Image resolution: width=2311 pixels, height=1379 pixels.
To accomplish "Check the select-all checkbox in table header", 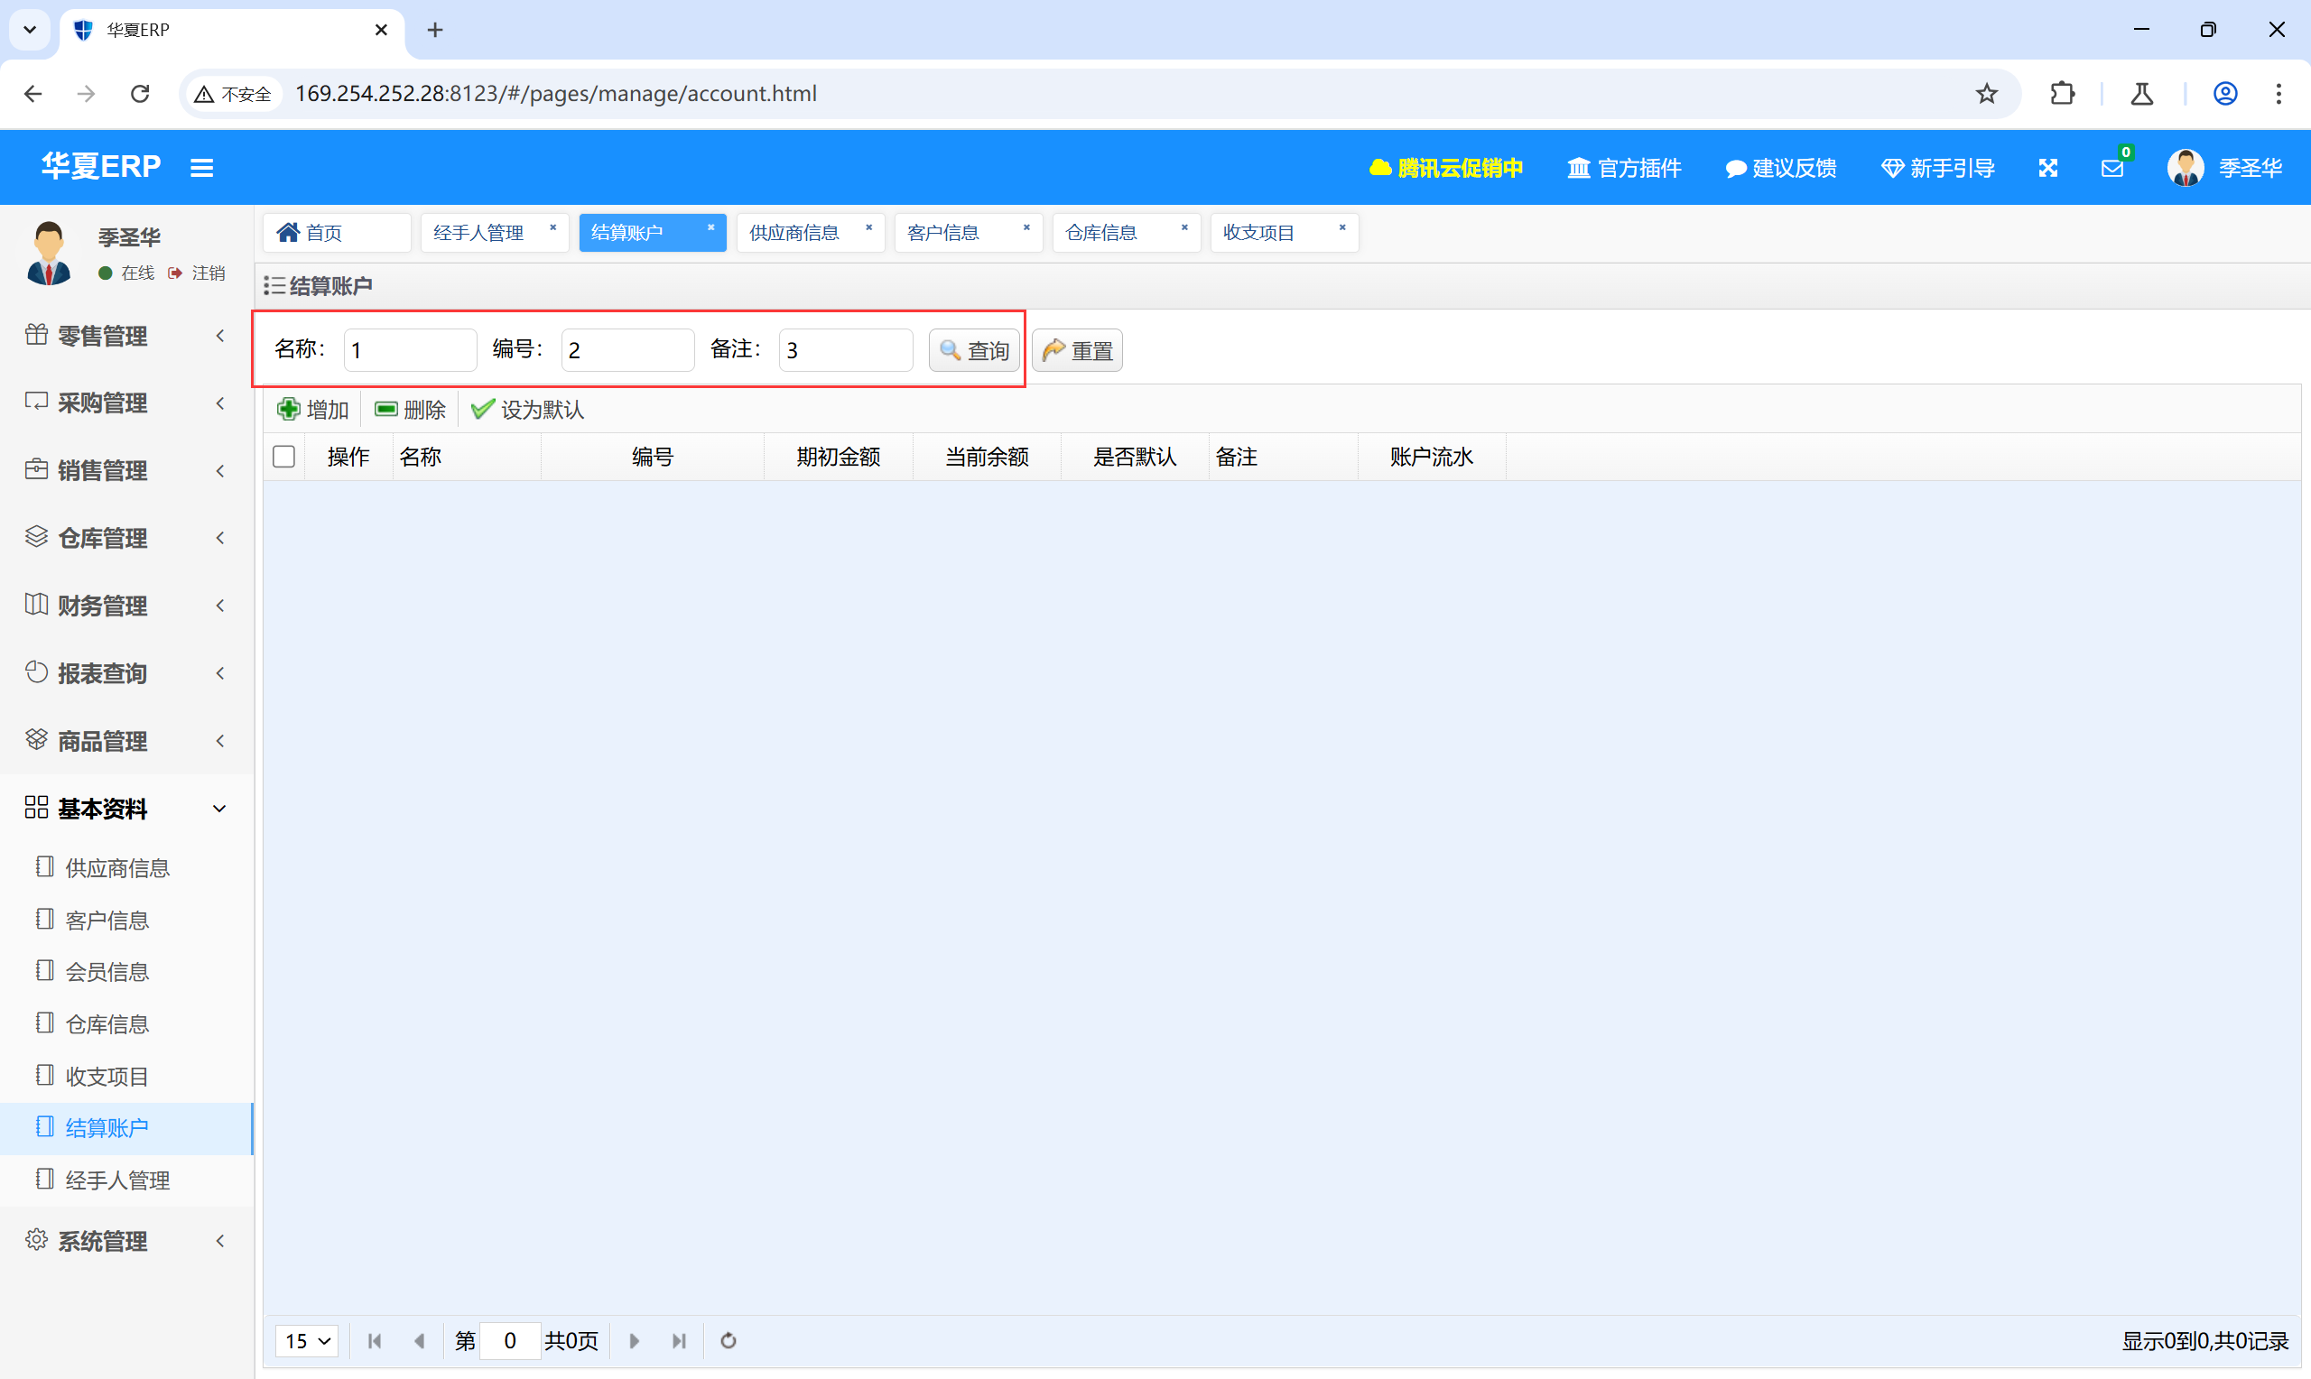I will coord(284,458).
